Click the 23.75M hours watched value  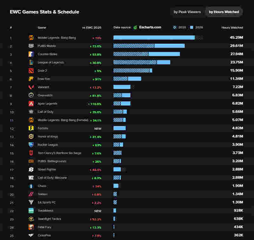pyautogui.click(x=237, y=62)
